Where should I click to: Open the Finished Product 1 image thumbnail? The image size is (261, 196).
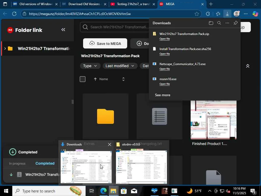click(213, 120)
